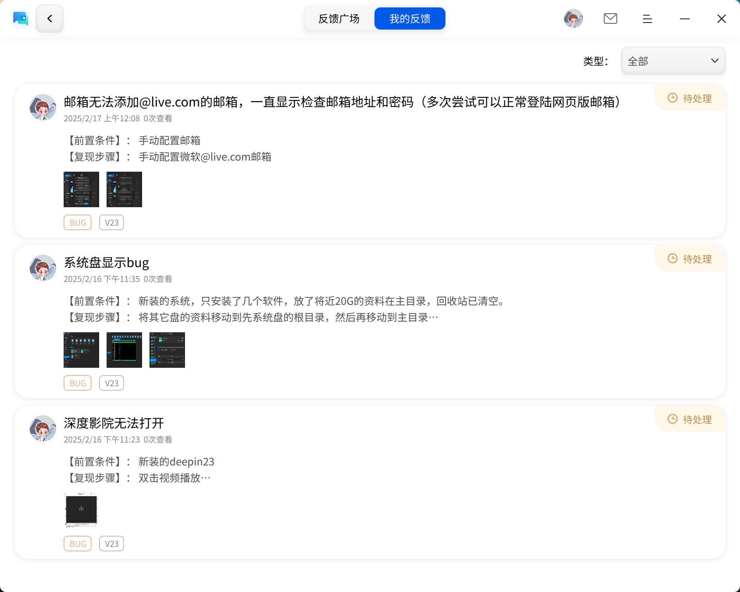This screenshot has width=740, height=592.
Task: Click BUG tag on mailbox feedback
Action: [x=78, y=223]
